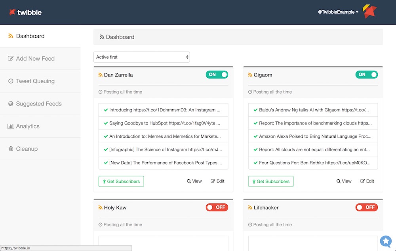Viewport: 396px width, 251px height.
Task: Click tweet '[Infographic] The Science of Instagram'
Action: pos(164,149)
